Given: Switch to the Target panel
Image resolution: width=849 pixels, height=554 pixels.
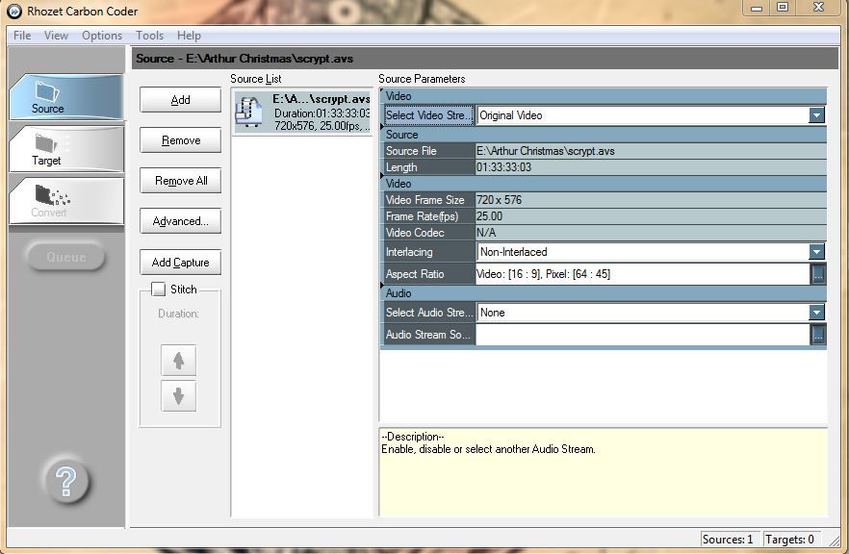Looking at the screenshot, I should pyautogui.click(x=66, y=149).
